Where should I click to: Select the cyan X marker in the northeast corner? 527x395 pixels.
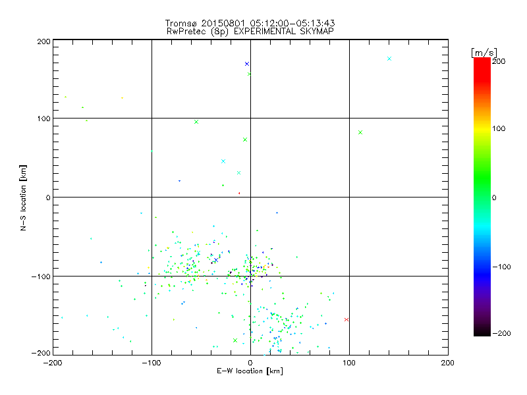[x=389, y=59]
